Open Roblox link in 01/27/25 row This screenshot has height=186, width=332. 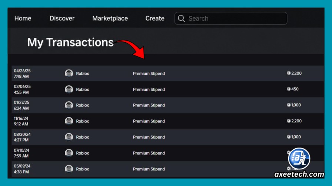coord(82,105)
